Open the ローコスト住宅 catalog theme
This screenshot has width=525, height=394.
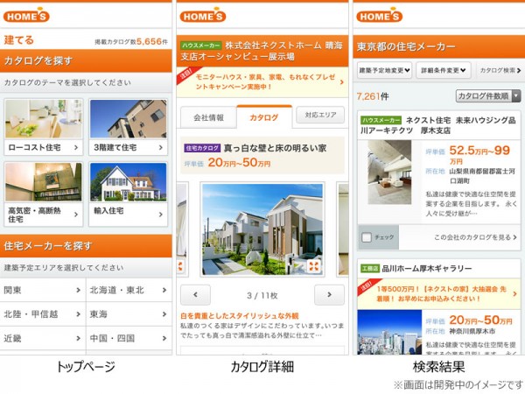[44, 127]
